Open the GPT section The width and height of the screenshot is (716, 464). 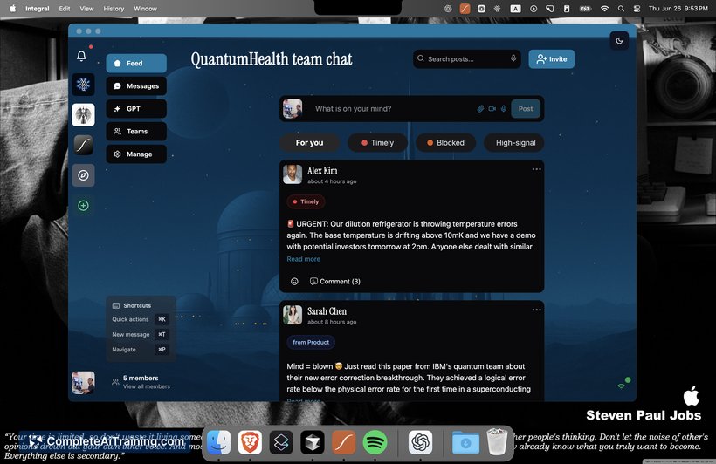pyautogui.click(x=136, y=108)
